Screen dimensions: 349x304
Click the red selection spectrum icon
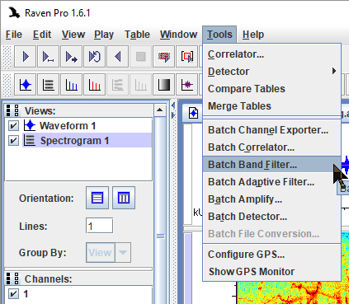[x=94, y=85]
